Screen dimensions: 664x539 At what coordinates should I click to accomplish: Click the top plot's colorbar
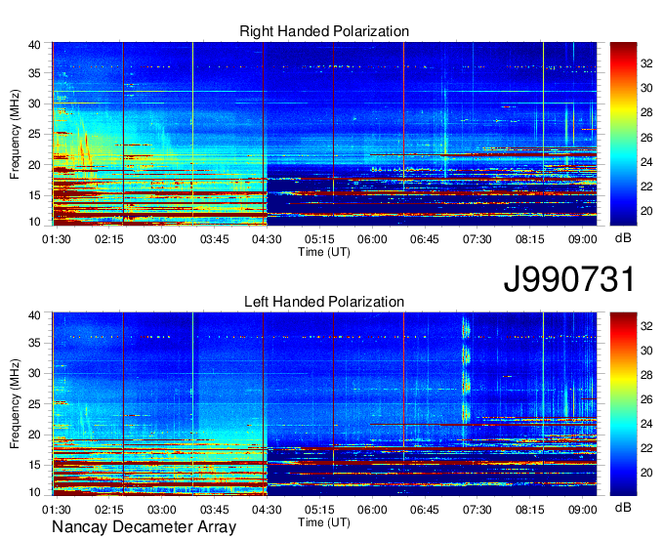point(623,134)
